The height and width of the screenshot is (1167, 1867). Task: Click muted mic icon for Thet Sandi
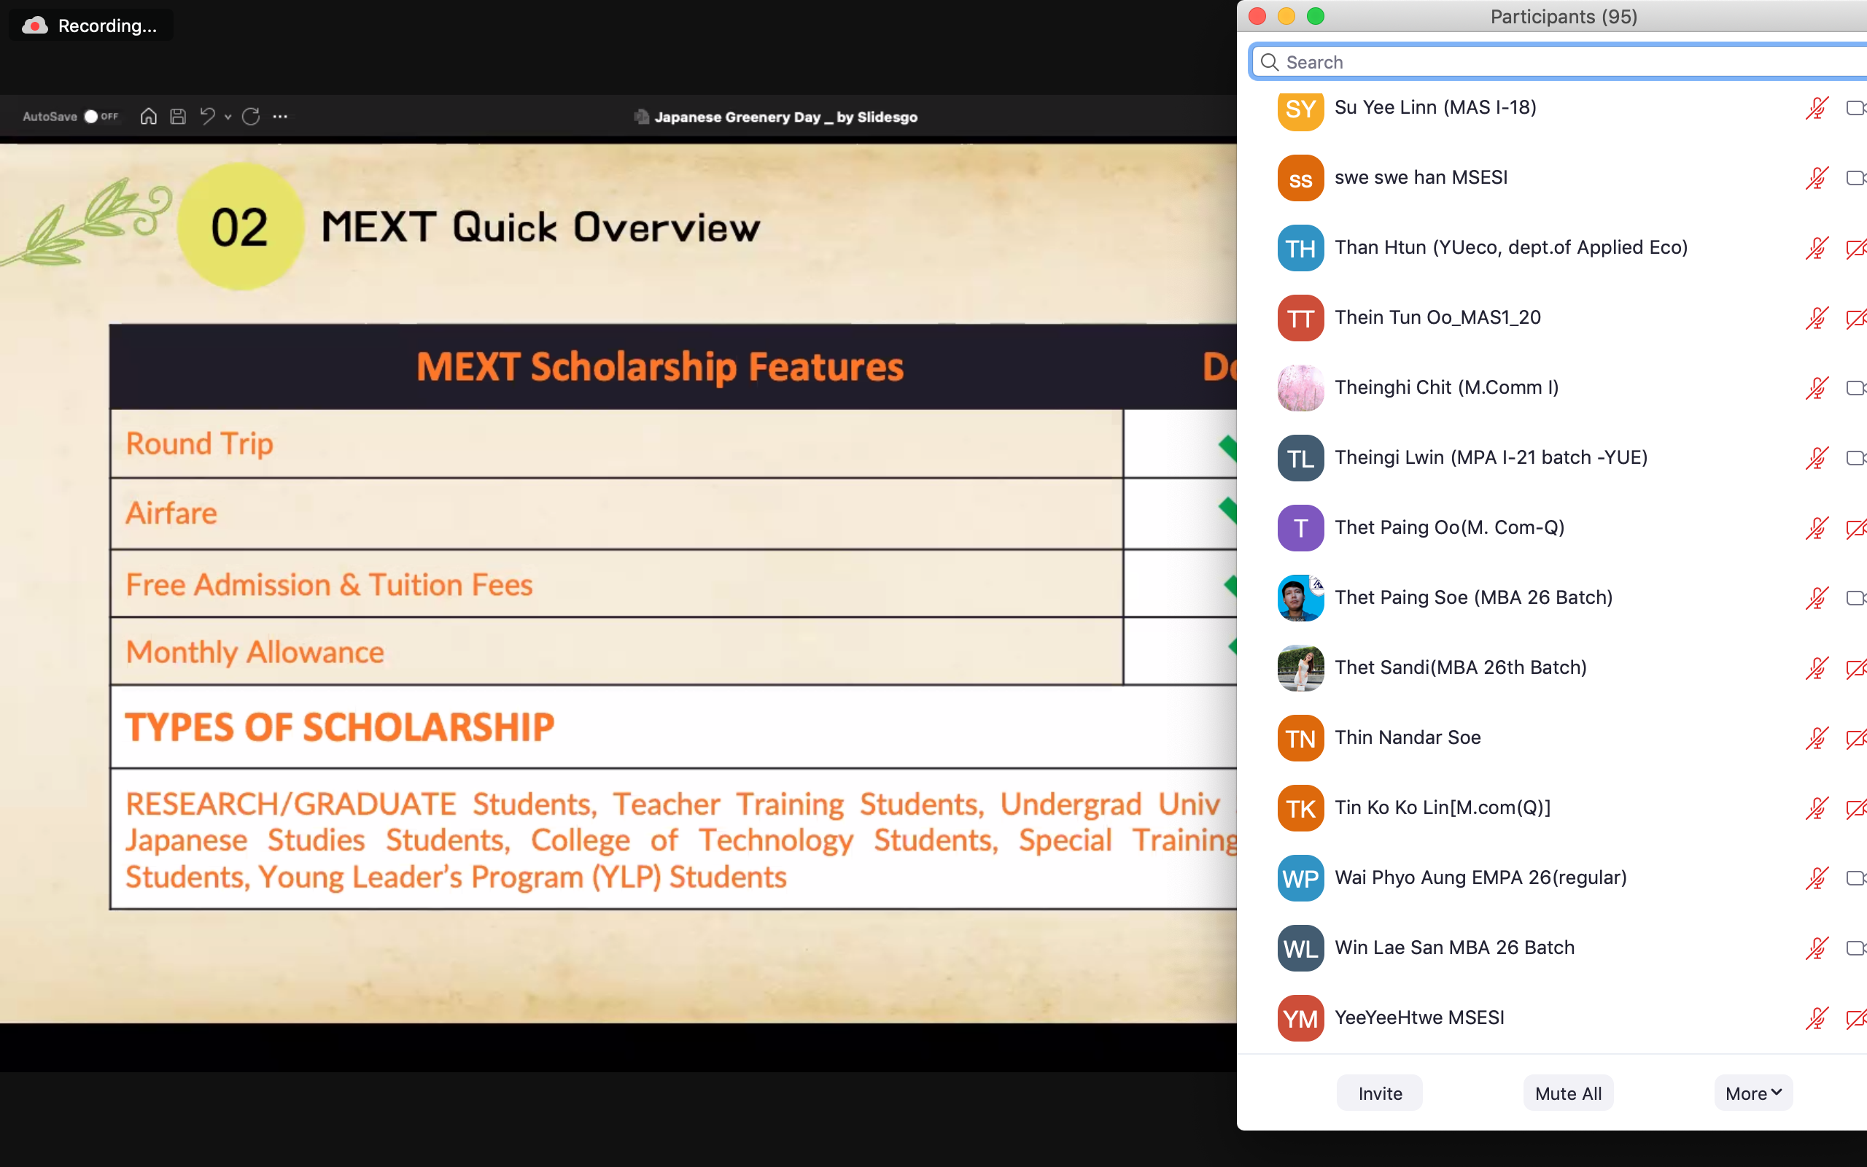1817,667
